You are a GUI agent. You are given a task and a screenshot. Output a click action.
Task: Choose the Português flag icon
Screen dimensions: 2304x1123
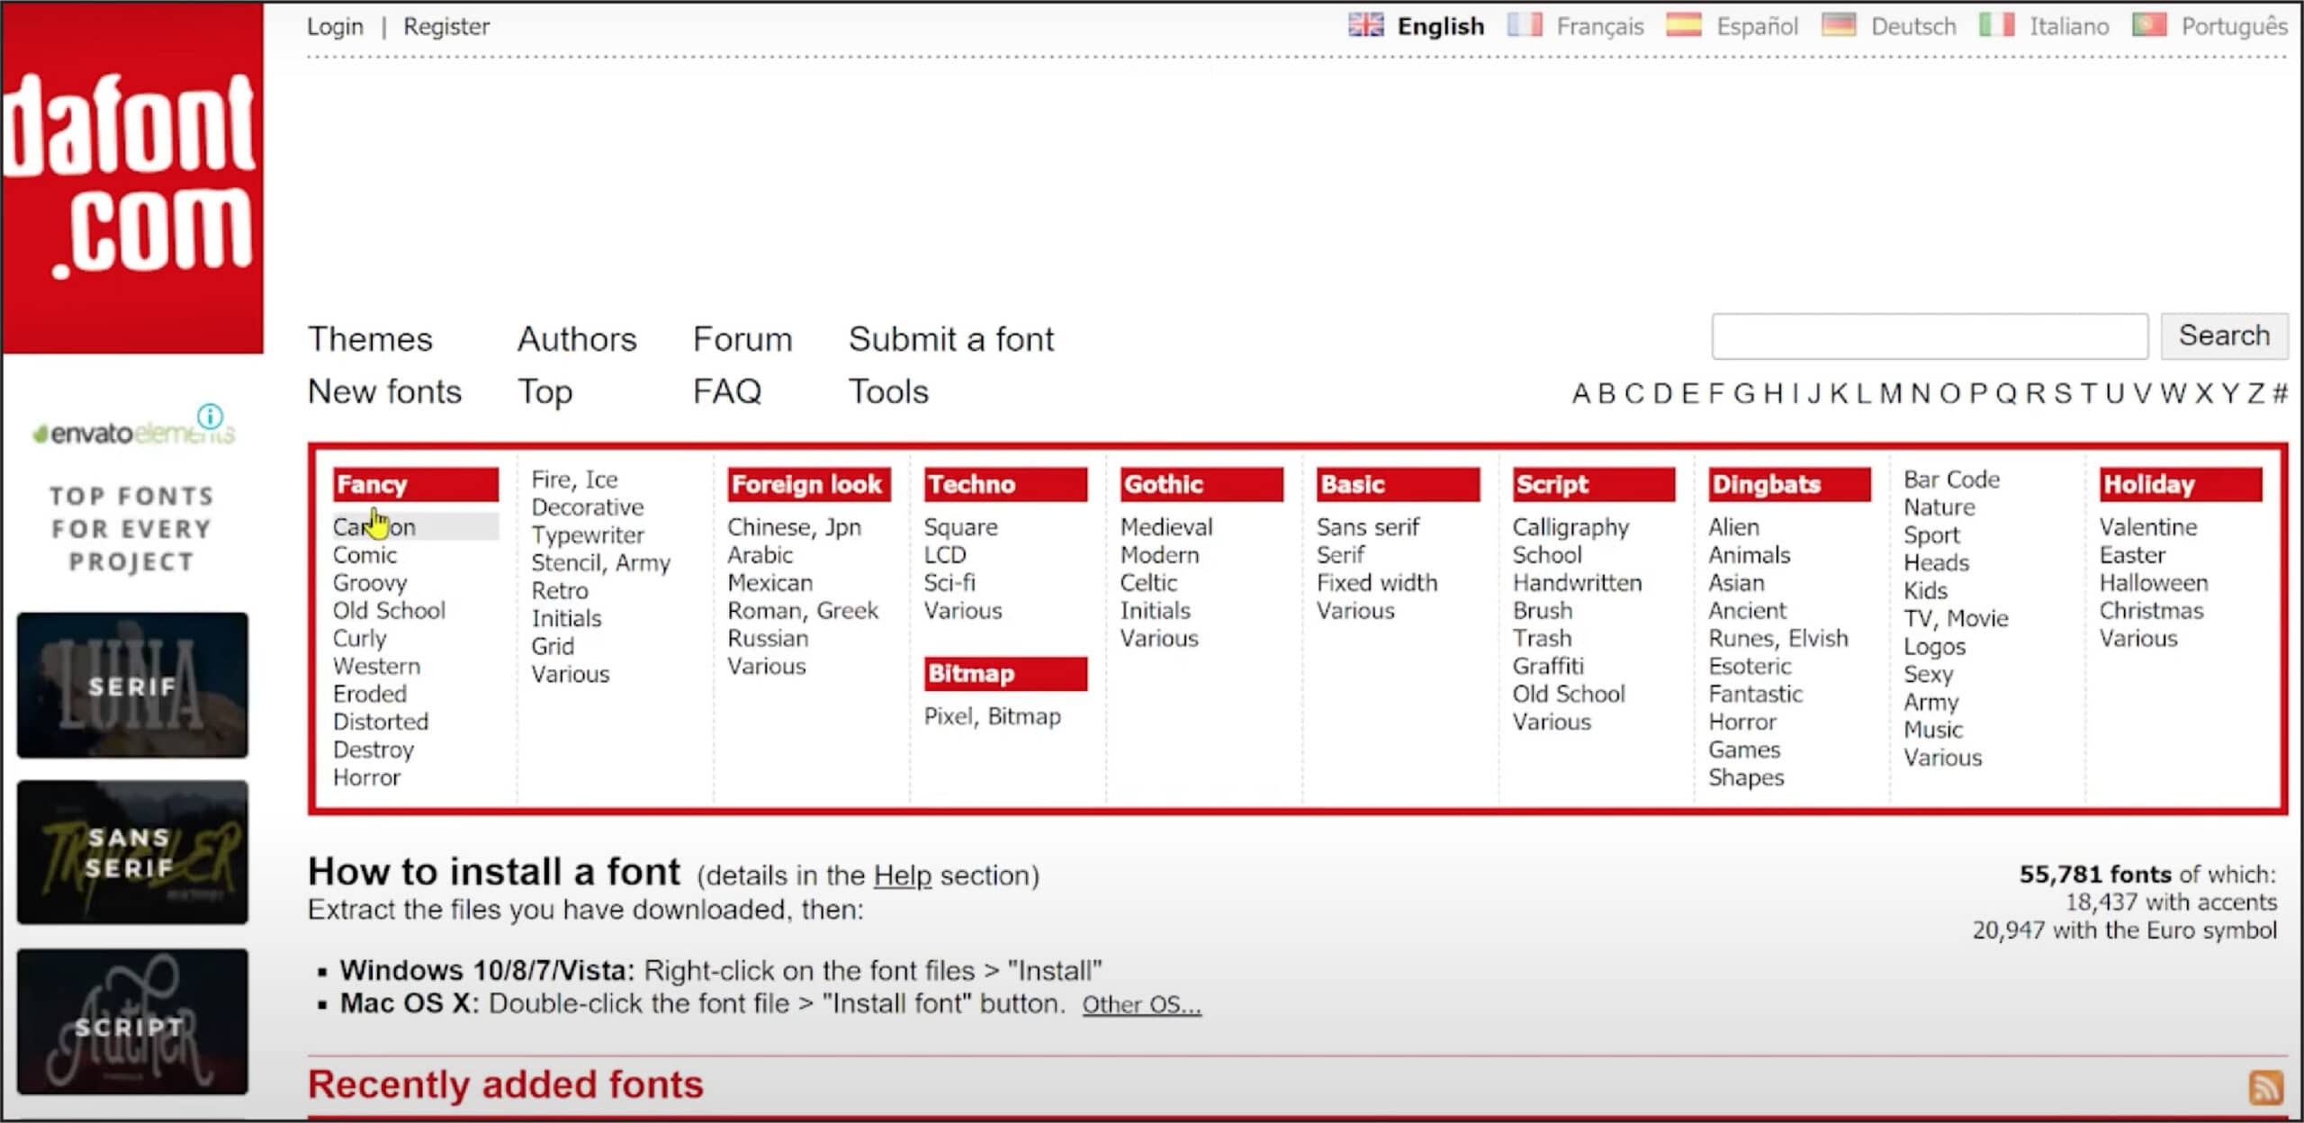click(2148, 25)
